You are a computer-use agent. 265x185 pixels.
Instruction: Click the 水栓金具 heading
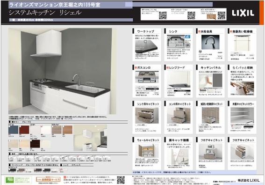click(206, 31)
